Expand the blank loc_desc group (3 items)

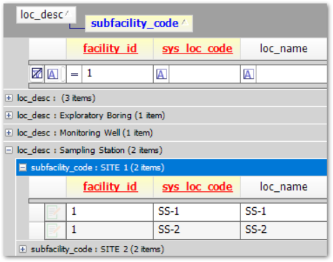point(8,98)
